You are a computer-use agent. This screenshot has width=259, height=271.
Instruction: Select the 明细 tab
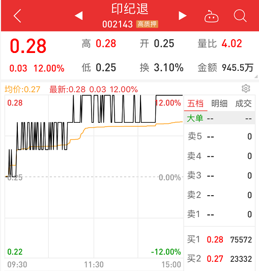tap(219, 103)
